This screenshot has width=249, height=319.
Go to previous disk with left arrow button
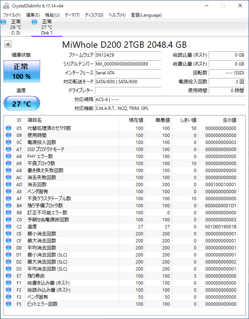[x=8, y=44]
